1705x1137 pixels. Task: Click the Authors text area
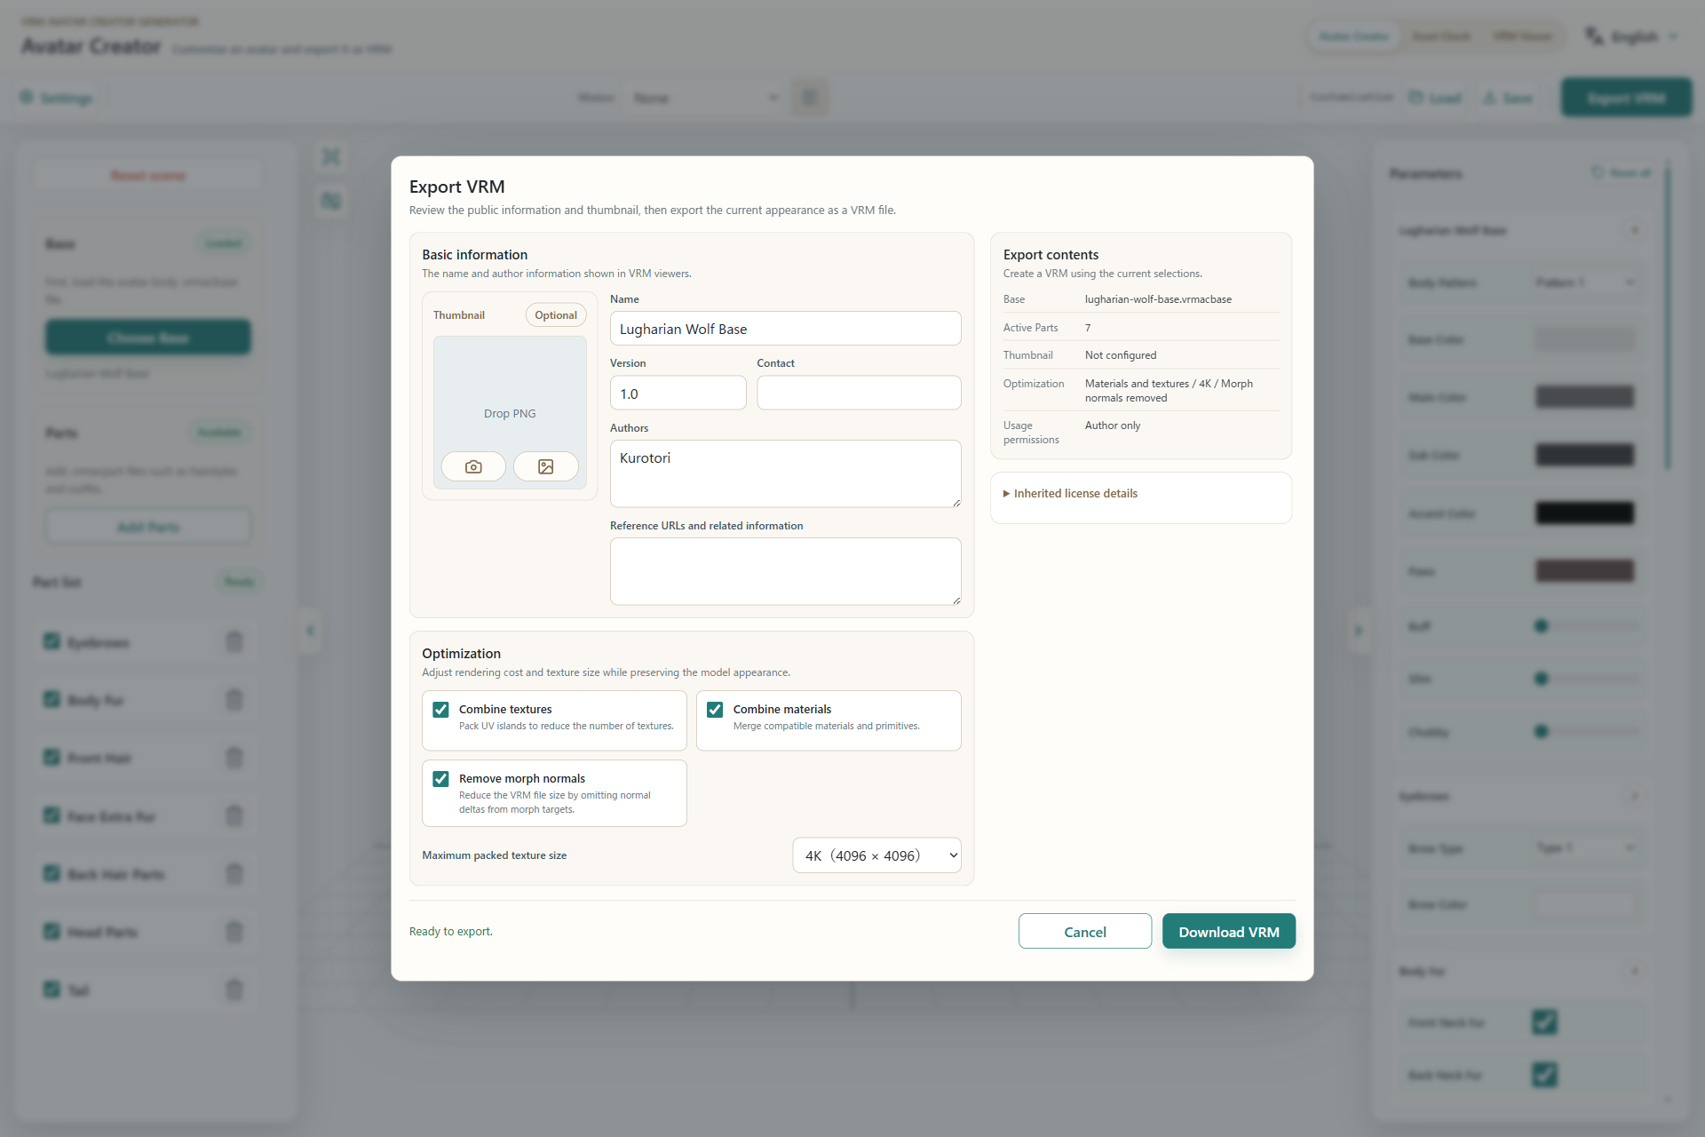(x=785, y=473)
